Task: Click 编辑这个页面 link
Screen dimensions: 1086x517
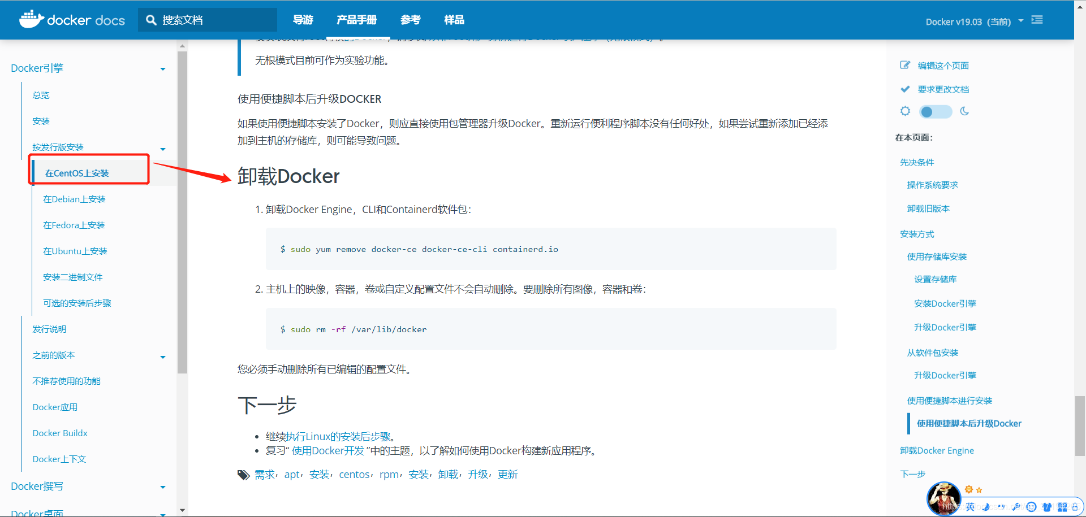Action: (x=943, y=66)
